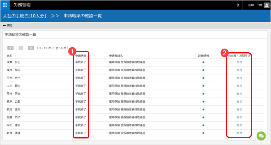Click 手続終了 status in 山川 静夫 row
Image resolution: width=271 pixels, height=145 pixels.
coord(81,86)
